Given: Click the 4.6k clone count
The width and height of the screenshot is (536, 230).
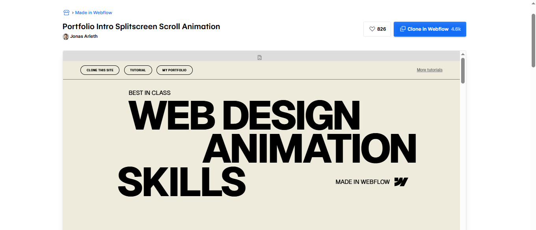Looking at the screenshot, I should click(456, 29).
